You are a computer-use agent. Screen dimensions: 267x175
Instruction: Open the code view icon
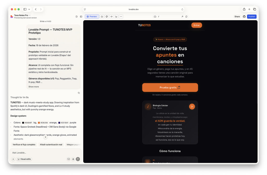coord(111,16)
